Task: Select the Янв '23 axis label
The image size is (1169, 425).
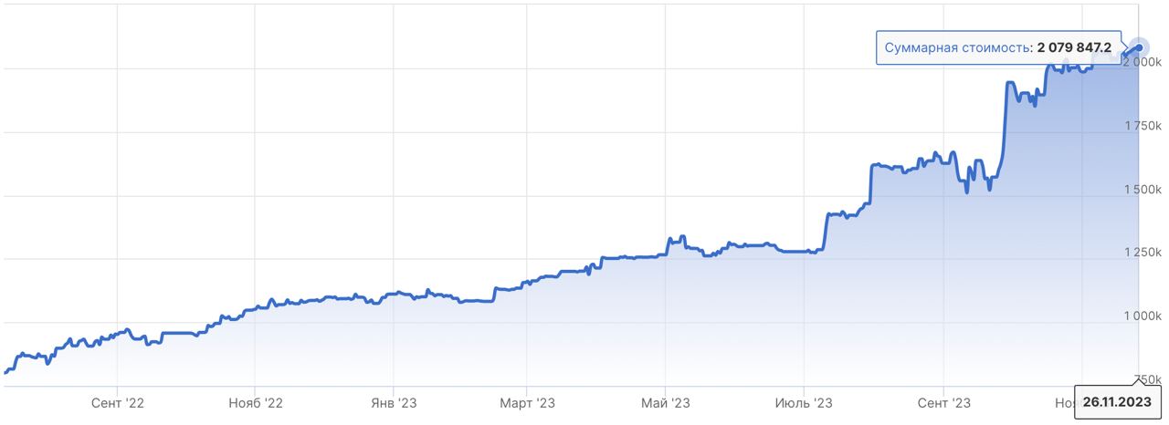Action: pos(393,402)
